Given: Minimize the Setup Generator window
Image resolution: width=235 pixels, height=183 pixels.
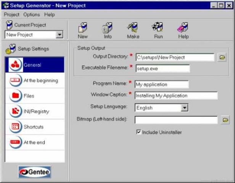Looking at the screenshot, I should click(214, 6).
